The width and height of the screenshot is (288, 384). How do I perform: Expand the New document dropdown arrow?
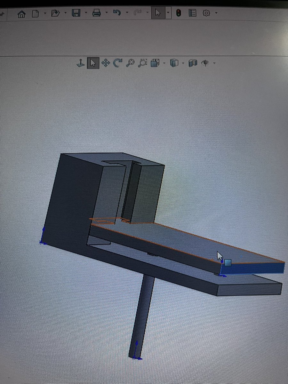click(45, 13)
